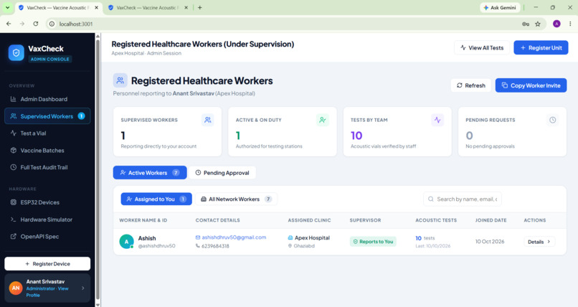Viewport: 578px width, 307px height.
Task: Click the AN avatar in sidebar
Action: click(x=16, y=288)
